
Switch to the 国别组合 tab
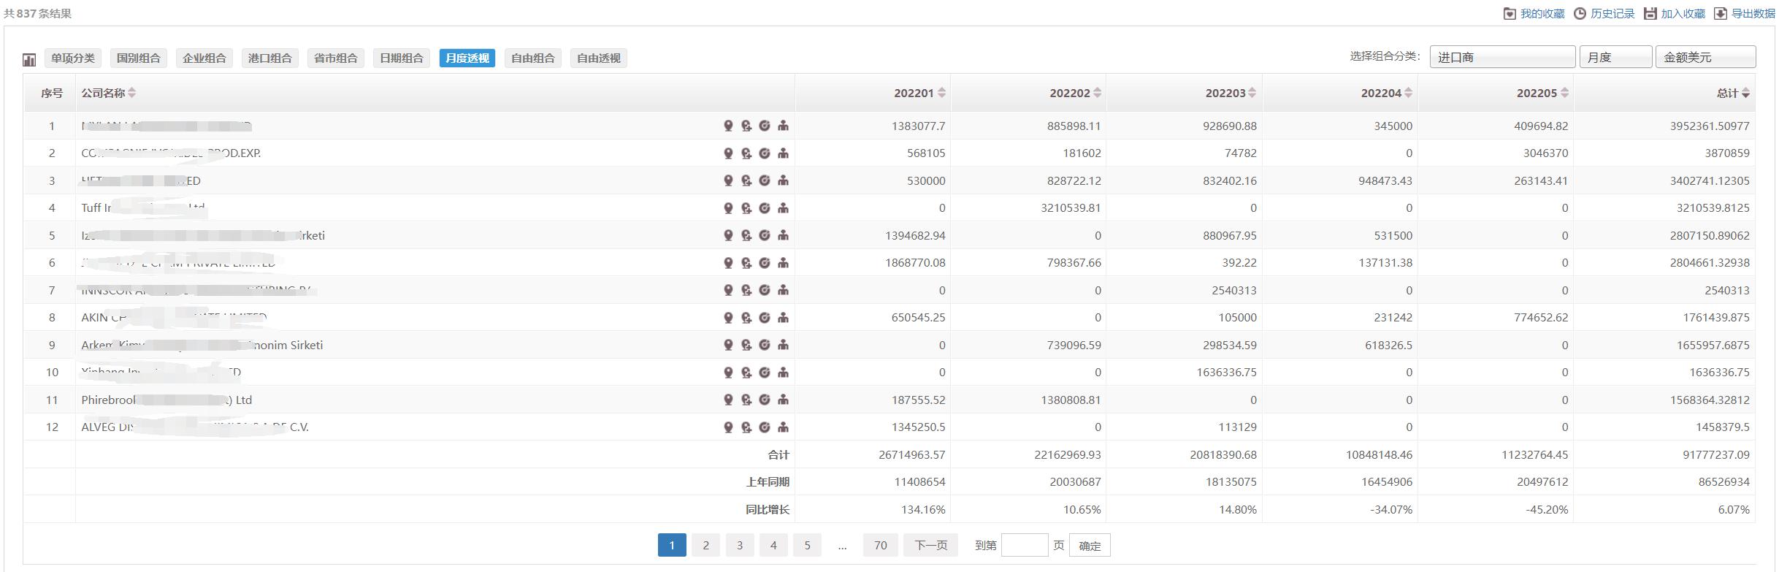139,58
